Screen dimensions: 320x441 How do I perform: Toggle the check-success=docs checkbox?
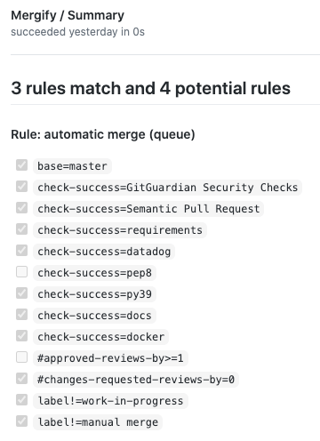21,315
